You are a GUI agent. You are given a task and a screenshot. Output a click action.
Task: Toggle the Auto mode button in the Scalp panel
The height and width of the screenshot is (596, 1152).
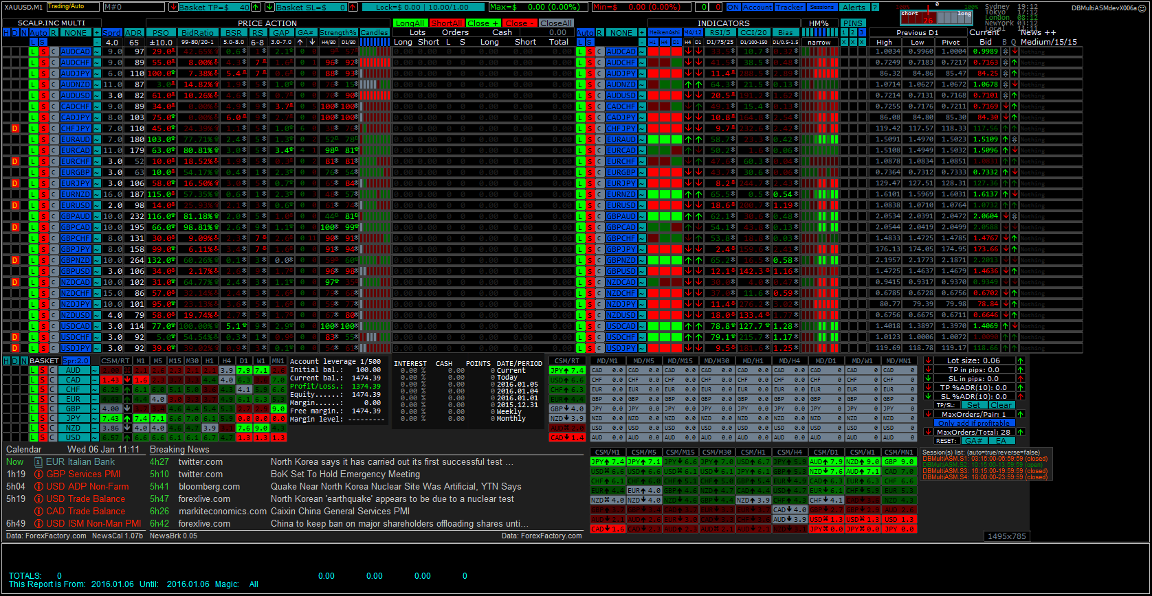(38, 32)
